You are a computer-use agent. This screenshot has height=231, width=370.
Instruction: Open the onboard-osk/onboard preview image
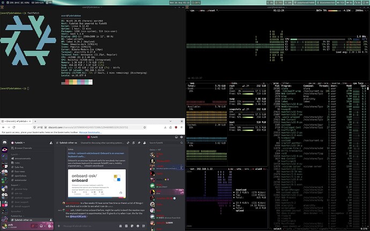point(97,184)
